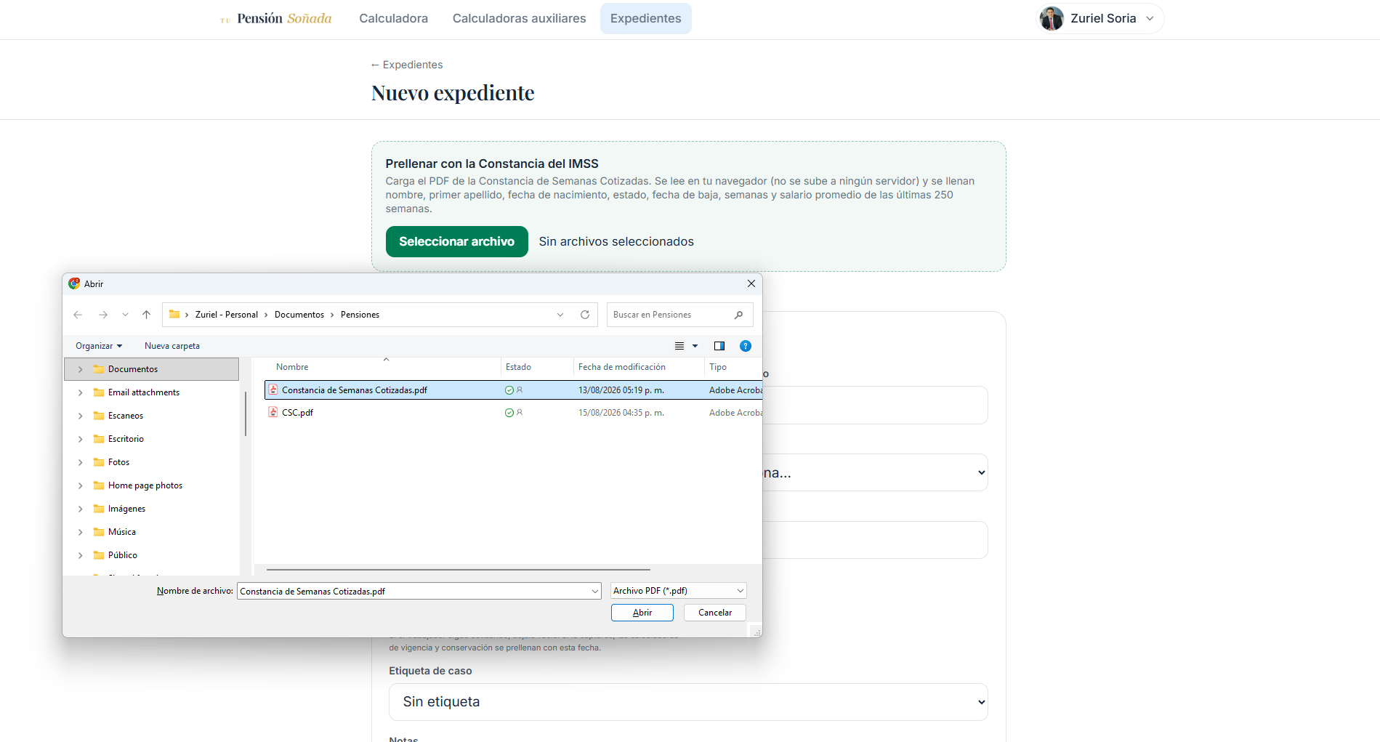Screen dimensions: 1380x742
Task: Open recent locations chevron beside navigation arrows
Action: (125, 315)
